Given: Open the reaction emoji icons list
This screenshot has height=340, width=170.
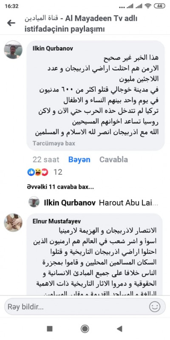Looking at the screenshot, I should (x=38, y=172).
